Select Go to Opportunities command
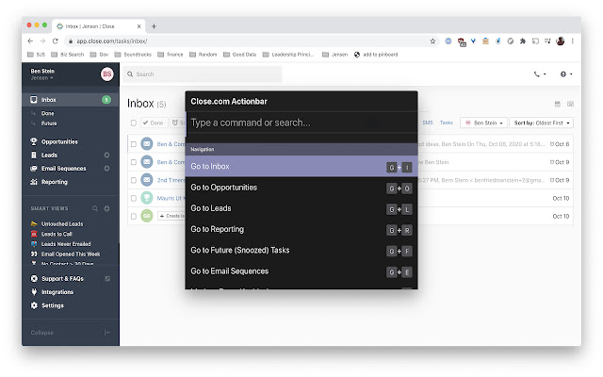The width and height of the screenshot is (603, 377). 301,188
